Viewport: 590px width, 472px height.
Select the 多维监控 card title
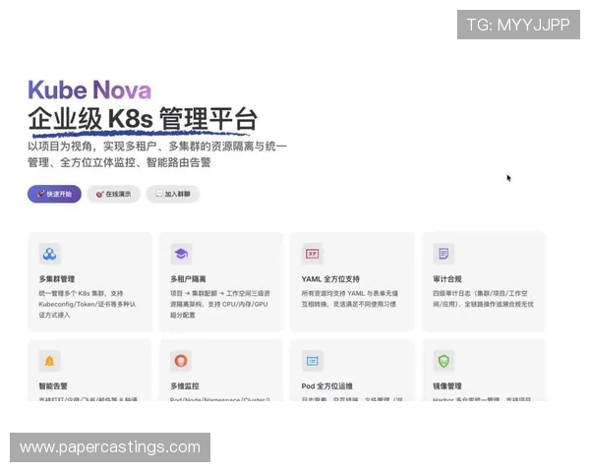pyautogui.click(x=185, y=385)
